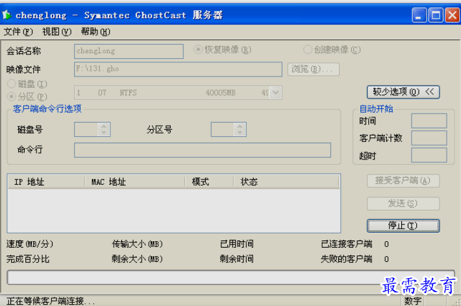Click the 命令行 text field

(203, 150)
